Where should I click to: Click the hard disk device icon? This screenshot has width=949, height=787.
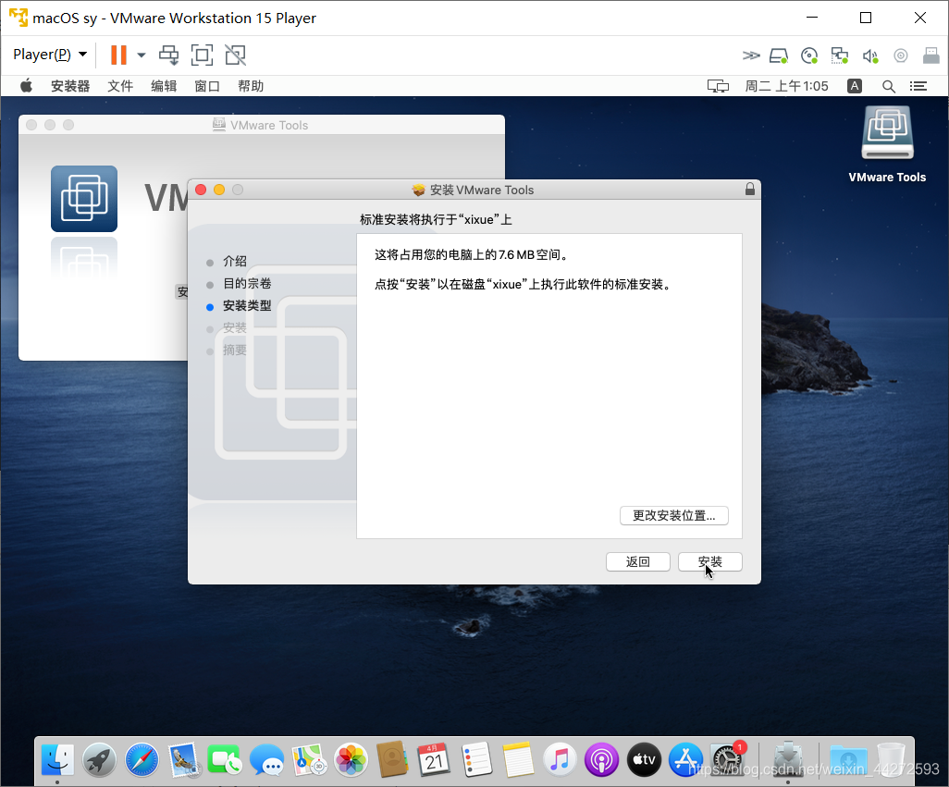(x=779, y=55)
